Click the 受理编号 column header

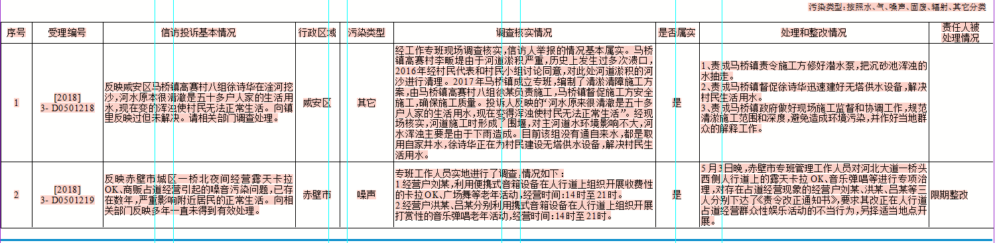pos(67,32)
